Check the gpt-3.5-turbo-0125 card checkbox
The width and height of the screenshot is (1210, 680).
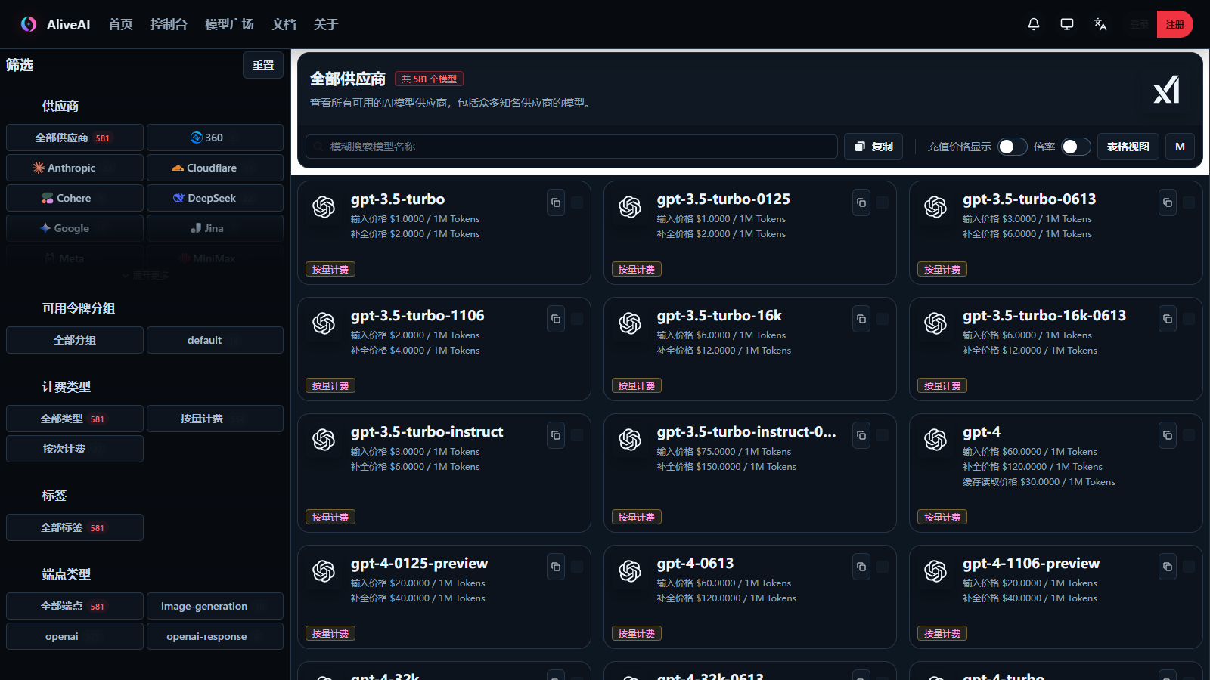(883, 202)
